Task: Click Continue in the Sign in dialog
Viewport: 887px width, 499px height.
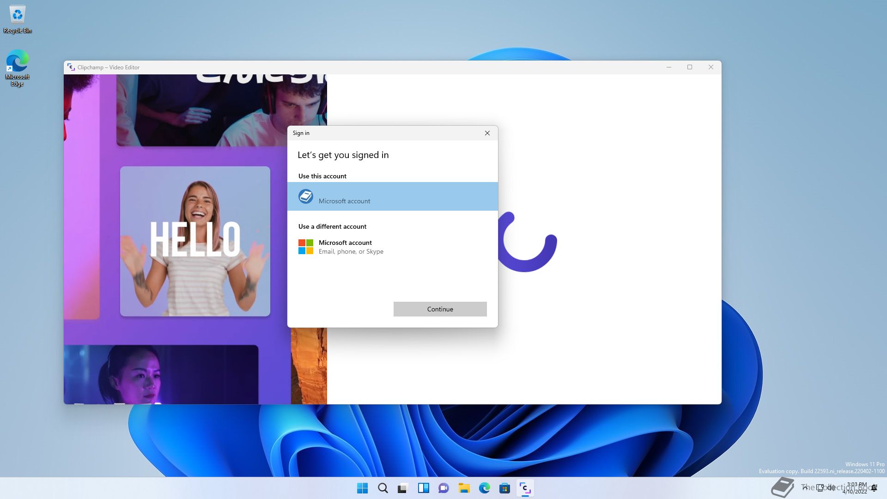Action: click(440, 309)
